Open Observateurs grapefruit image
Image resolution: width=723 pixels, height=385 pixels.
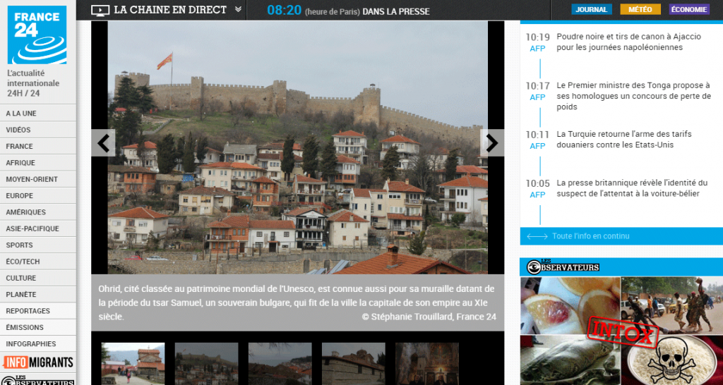pyautogui.click(x=570, y=305)
